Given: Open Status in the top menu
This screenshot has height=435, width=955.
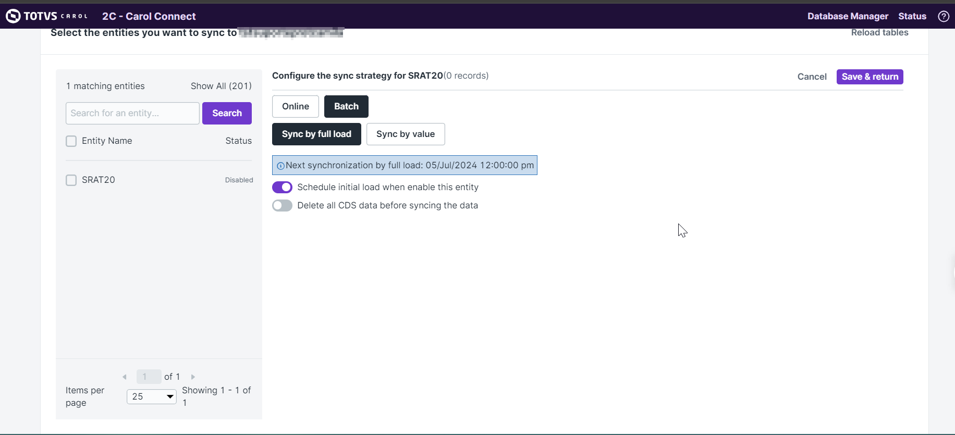Looking at the screenshot, I should [x=912, y=16].
